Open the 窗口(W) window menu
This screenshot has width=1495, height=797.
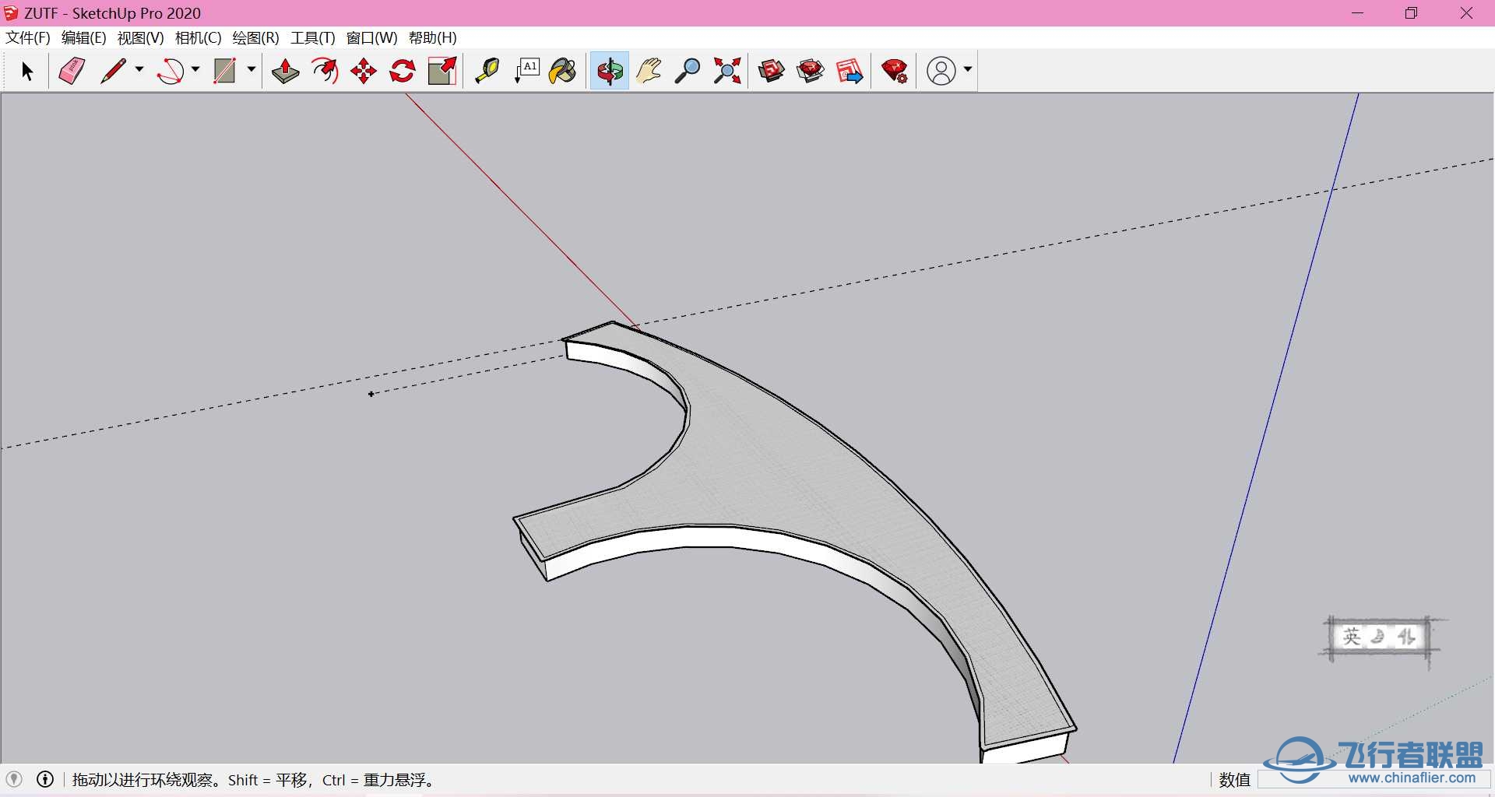pyautogui.click(x=371, y=37)
